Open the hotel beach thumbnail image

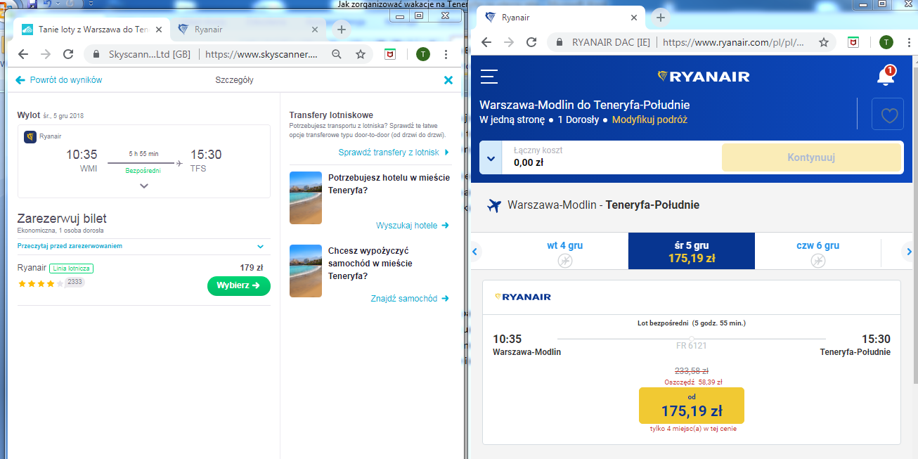306,198
